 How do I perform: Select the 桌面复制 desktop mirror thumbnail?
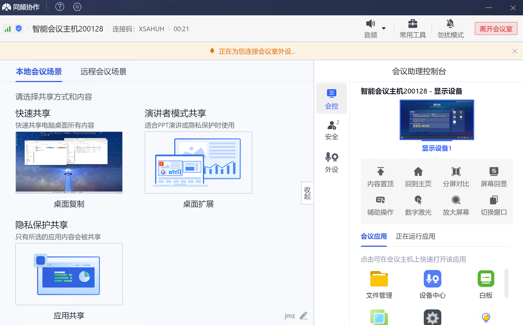click(x=69, y=162)
